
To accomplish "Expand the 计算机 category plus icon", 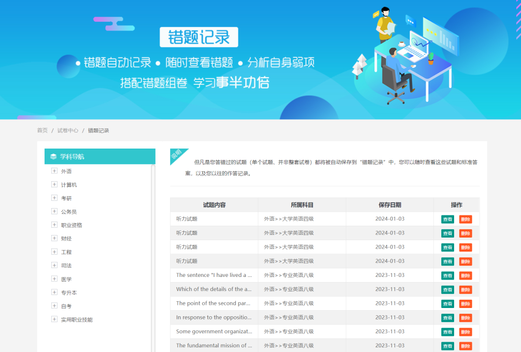I will tap(54, 184).
